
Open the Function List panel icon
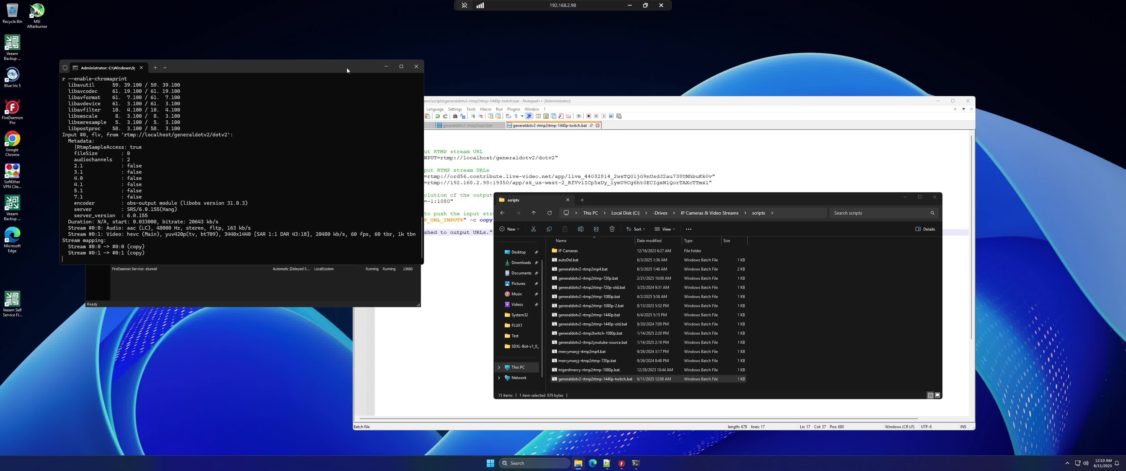[561, 116]
